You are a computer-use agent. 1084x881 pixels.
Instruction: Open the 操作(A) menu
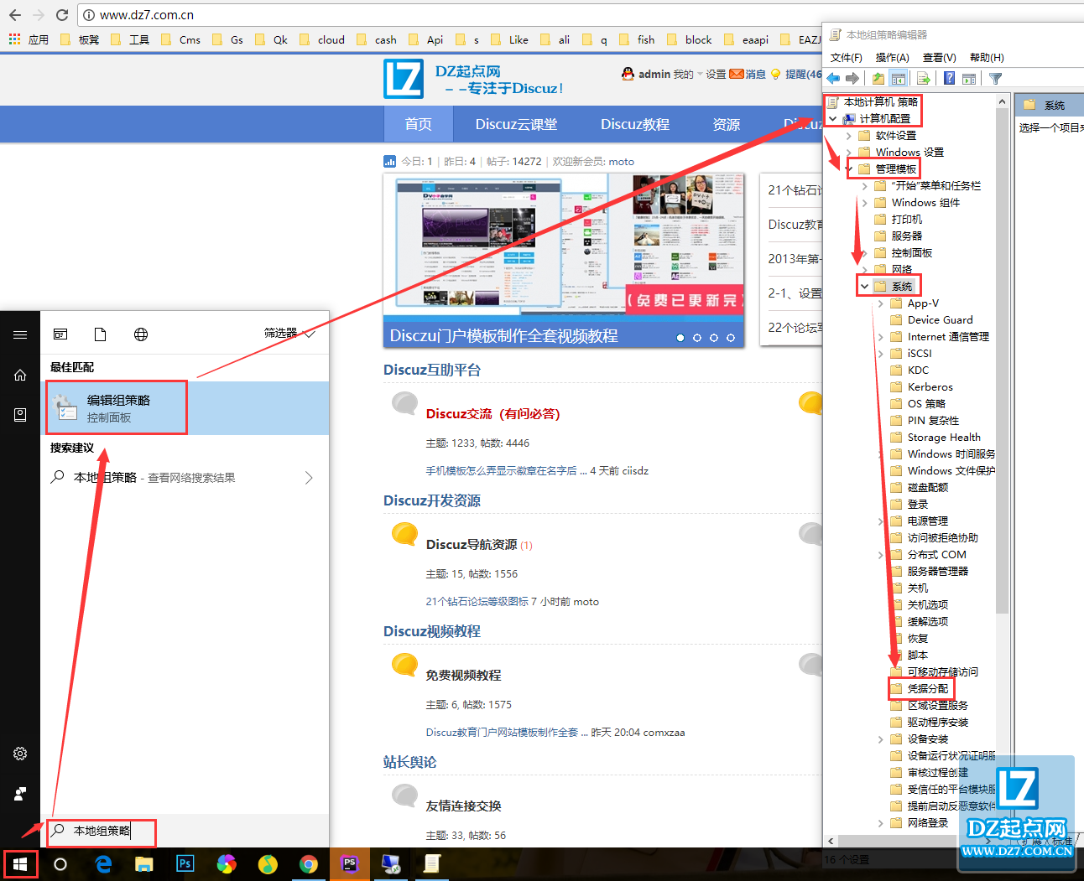click(892, 57)
